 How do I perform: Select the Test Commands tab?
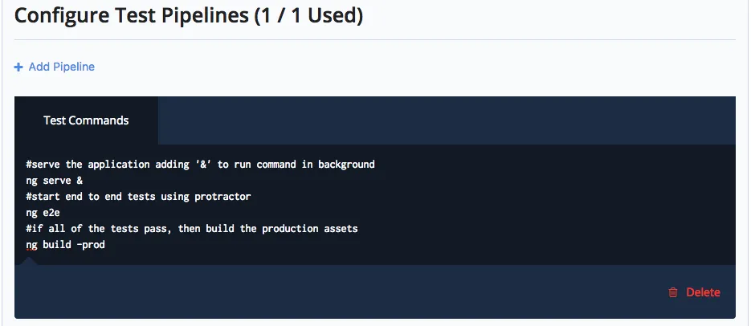point(86,120)
